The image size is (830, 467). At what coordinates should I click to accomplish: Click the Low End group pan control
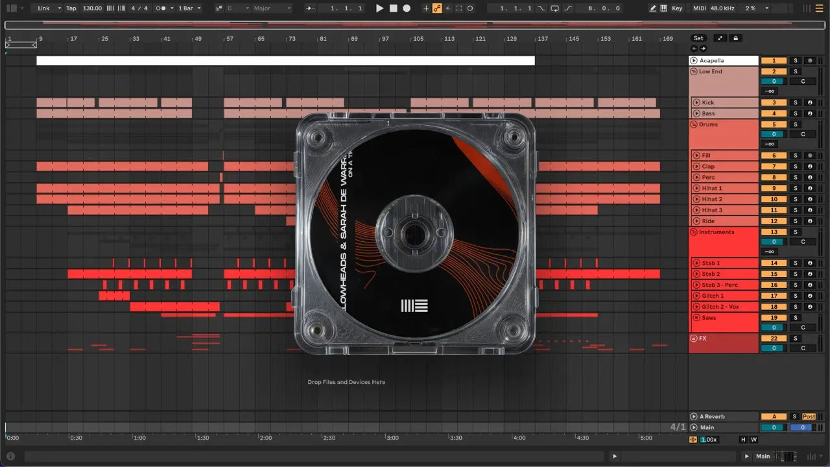coord(803,82)
